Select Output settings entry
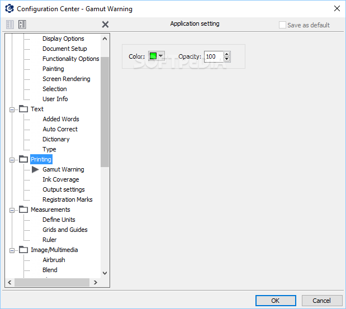This screenshot has height=309, width=346. coord(64,189)
